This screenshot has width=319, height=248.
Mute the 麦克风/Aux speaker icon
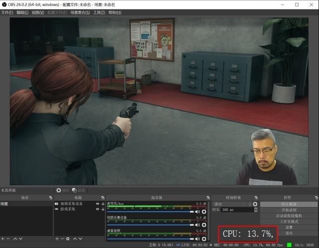(197, 211)
